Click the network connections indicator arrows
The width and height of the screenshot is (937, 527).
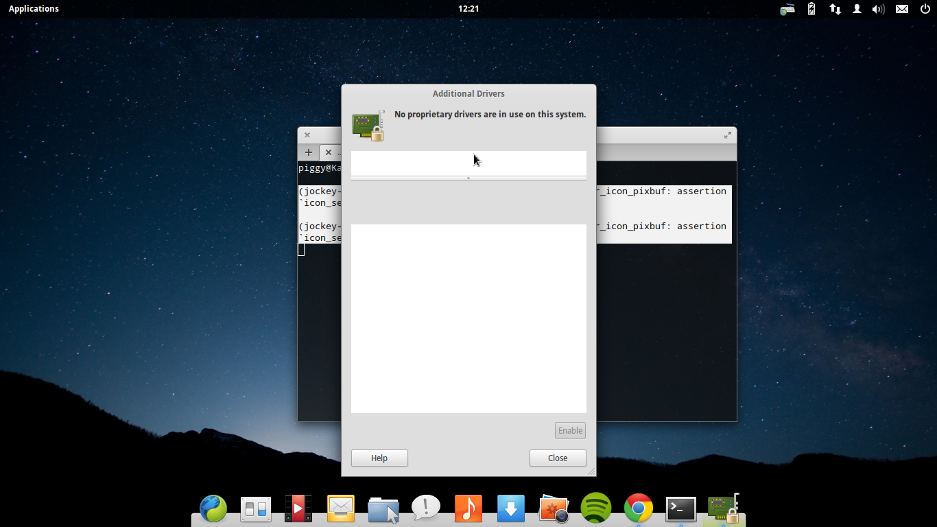pos(835,9)
